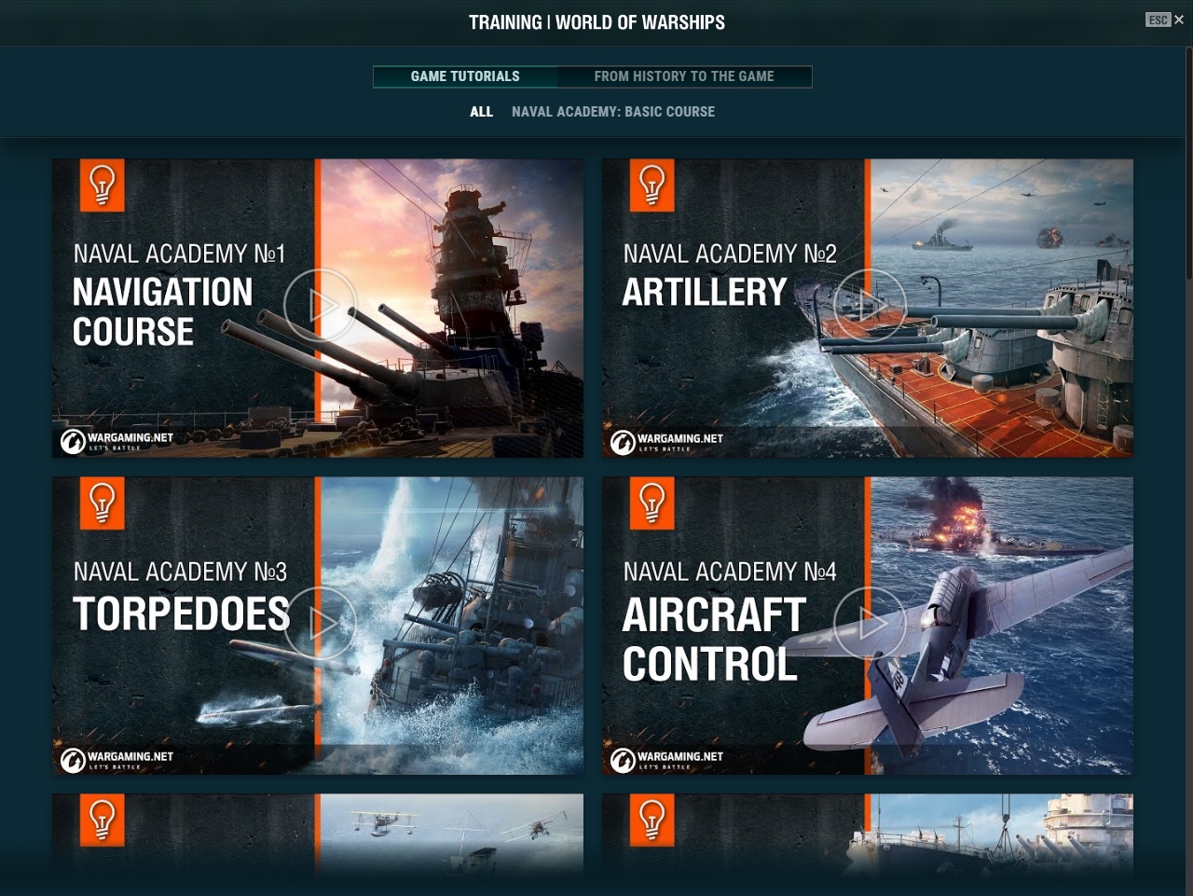This screenshot has height=896, width=1193.
Task: Filter by Naval Academy: Basic Course
Action: pos(613,112)
